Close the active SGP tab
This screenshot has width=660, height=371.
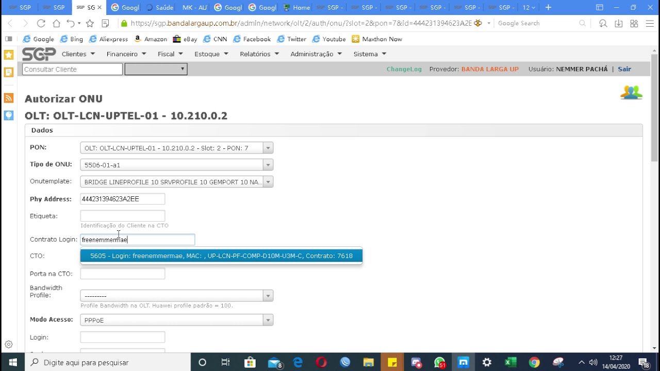point(100,7)
